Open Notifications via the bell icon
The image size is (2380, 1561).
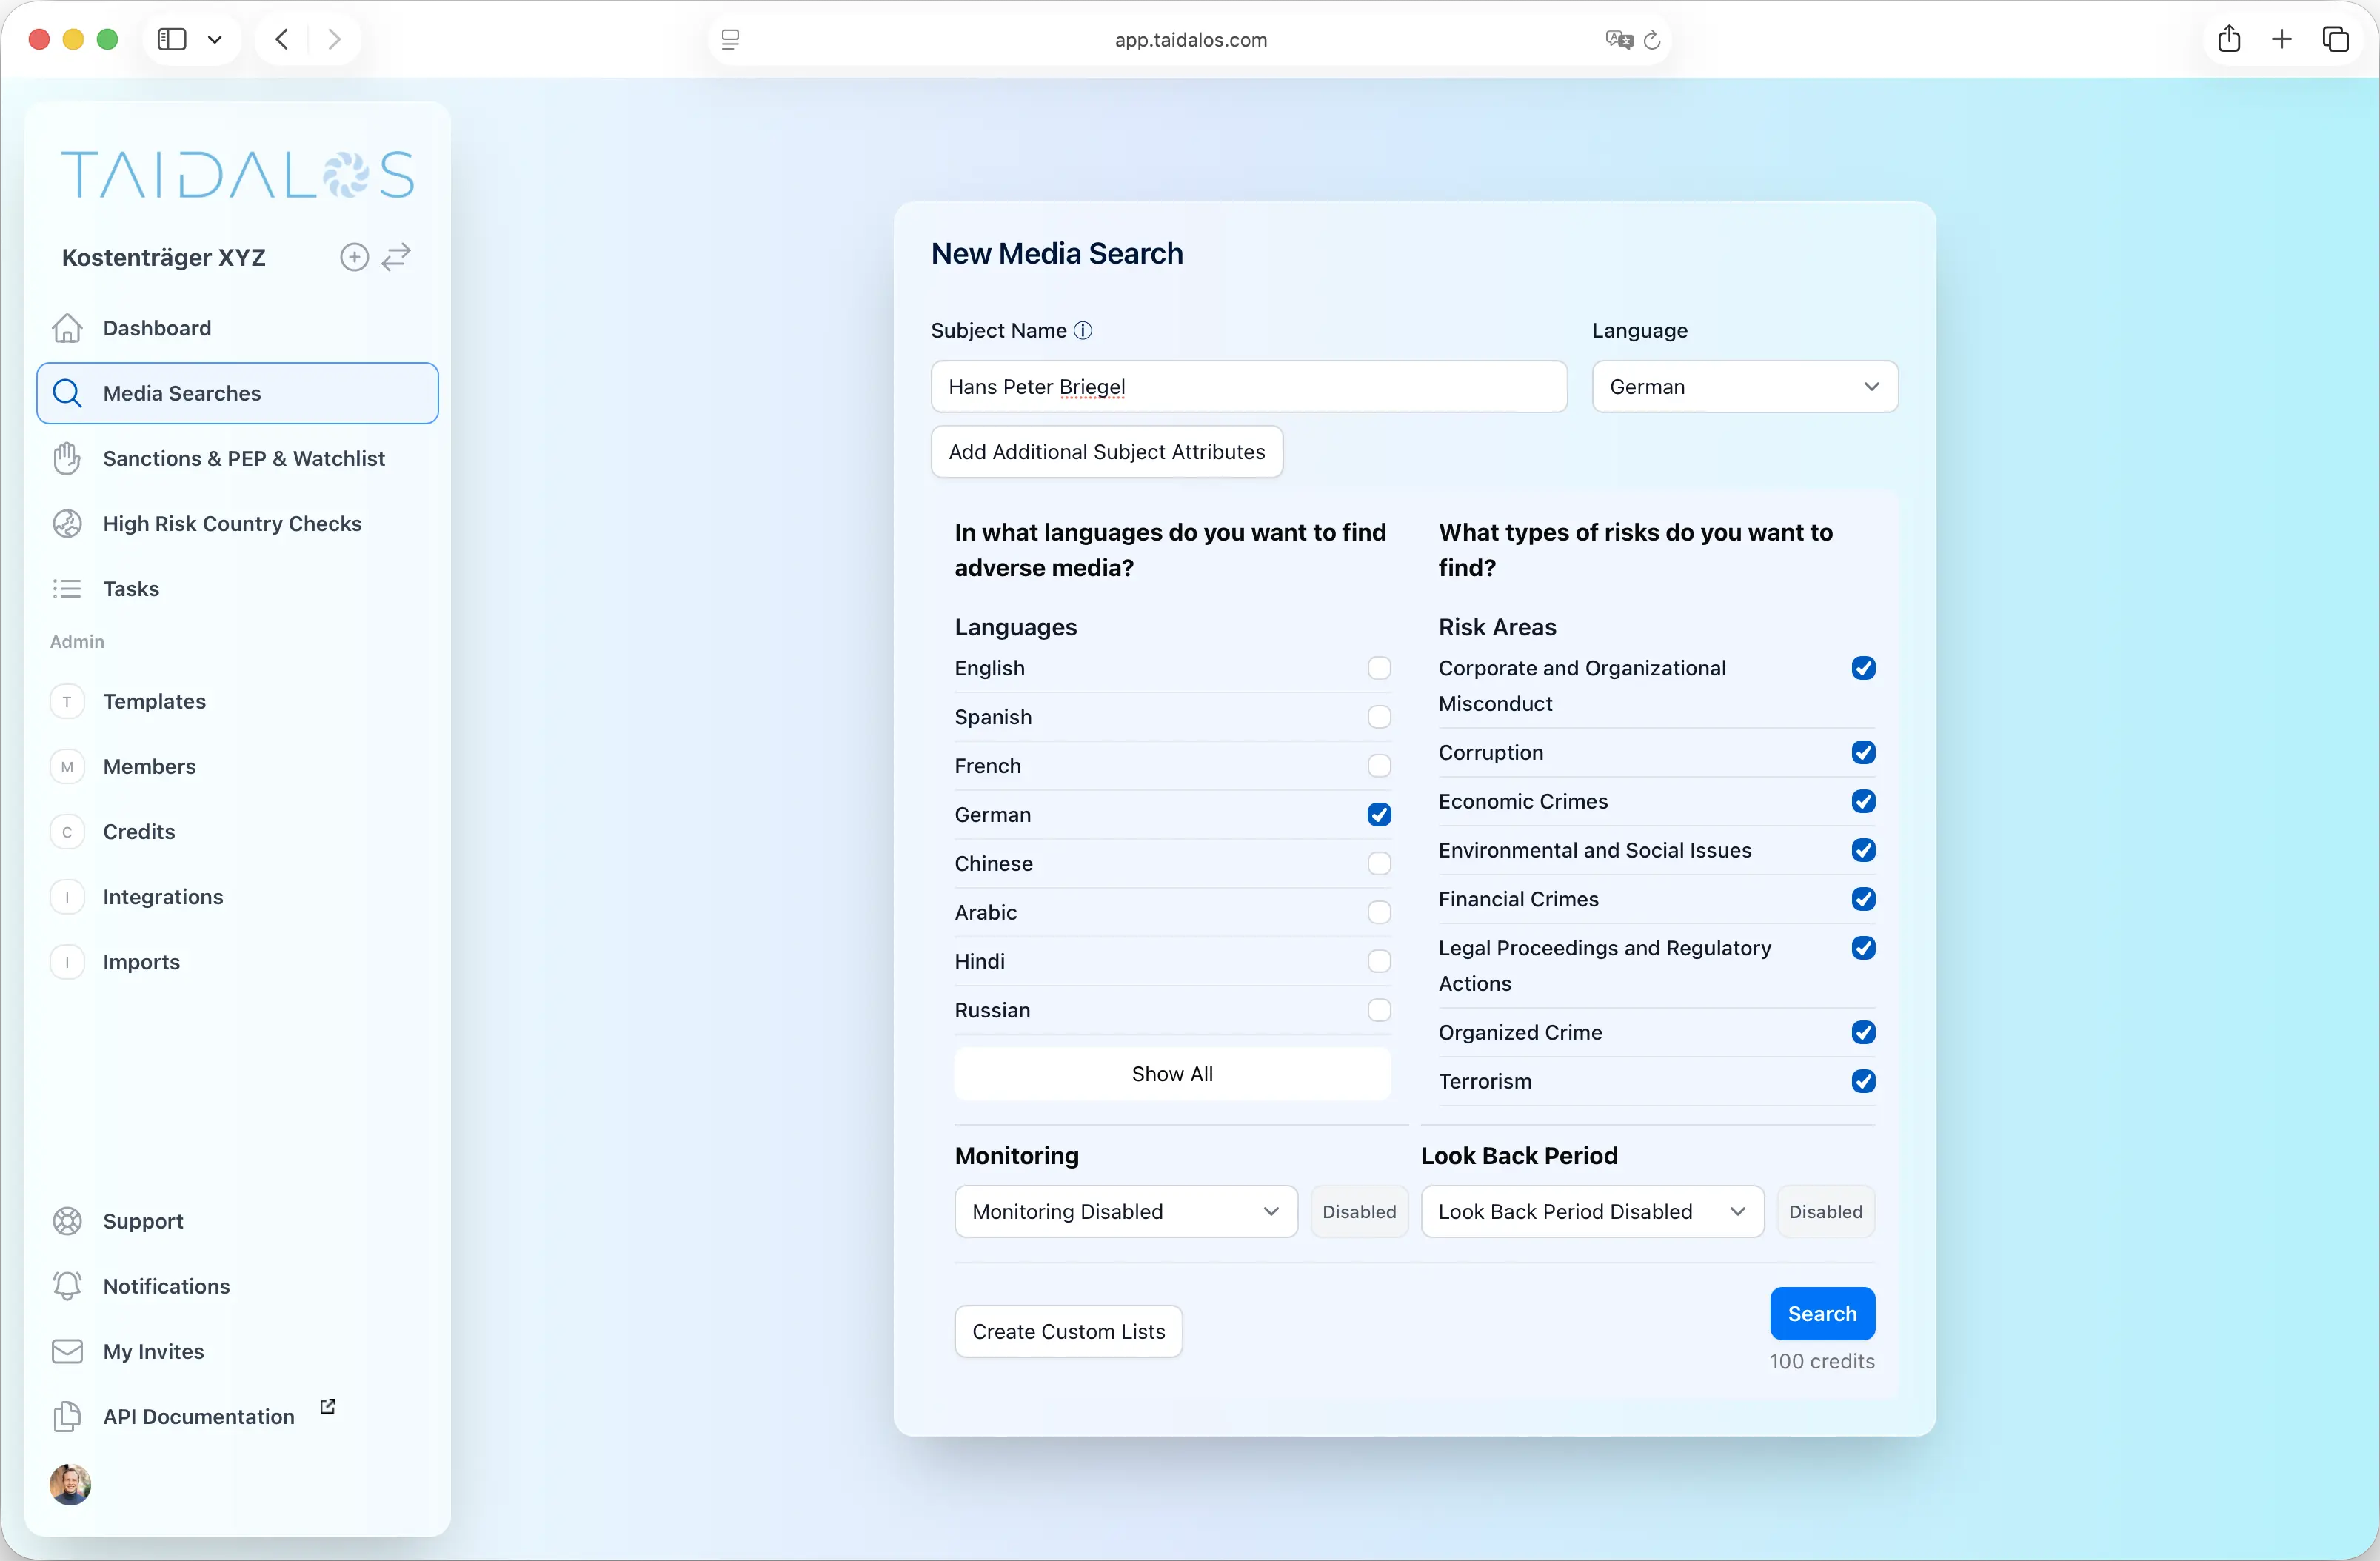[x=66, y=1286]
